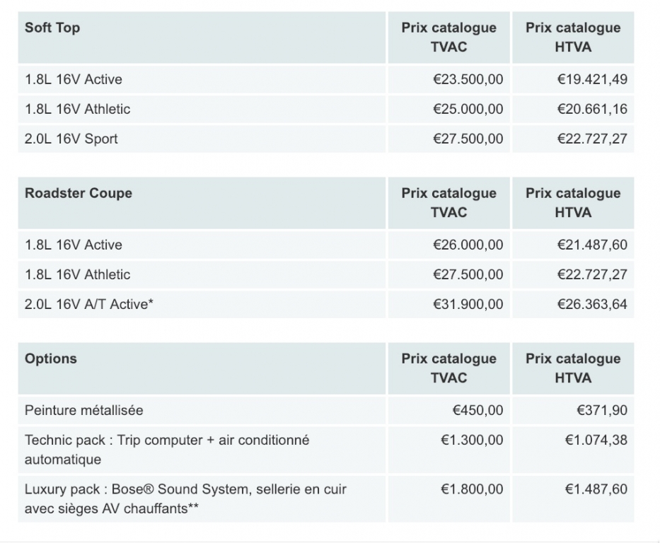Select the 2.0L 16V Sport row

tap(326, 139)
